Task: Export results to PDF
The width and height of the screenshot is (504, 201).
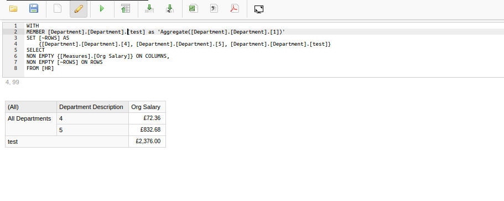Action: [x=235, y=9]
